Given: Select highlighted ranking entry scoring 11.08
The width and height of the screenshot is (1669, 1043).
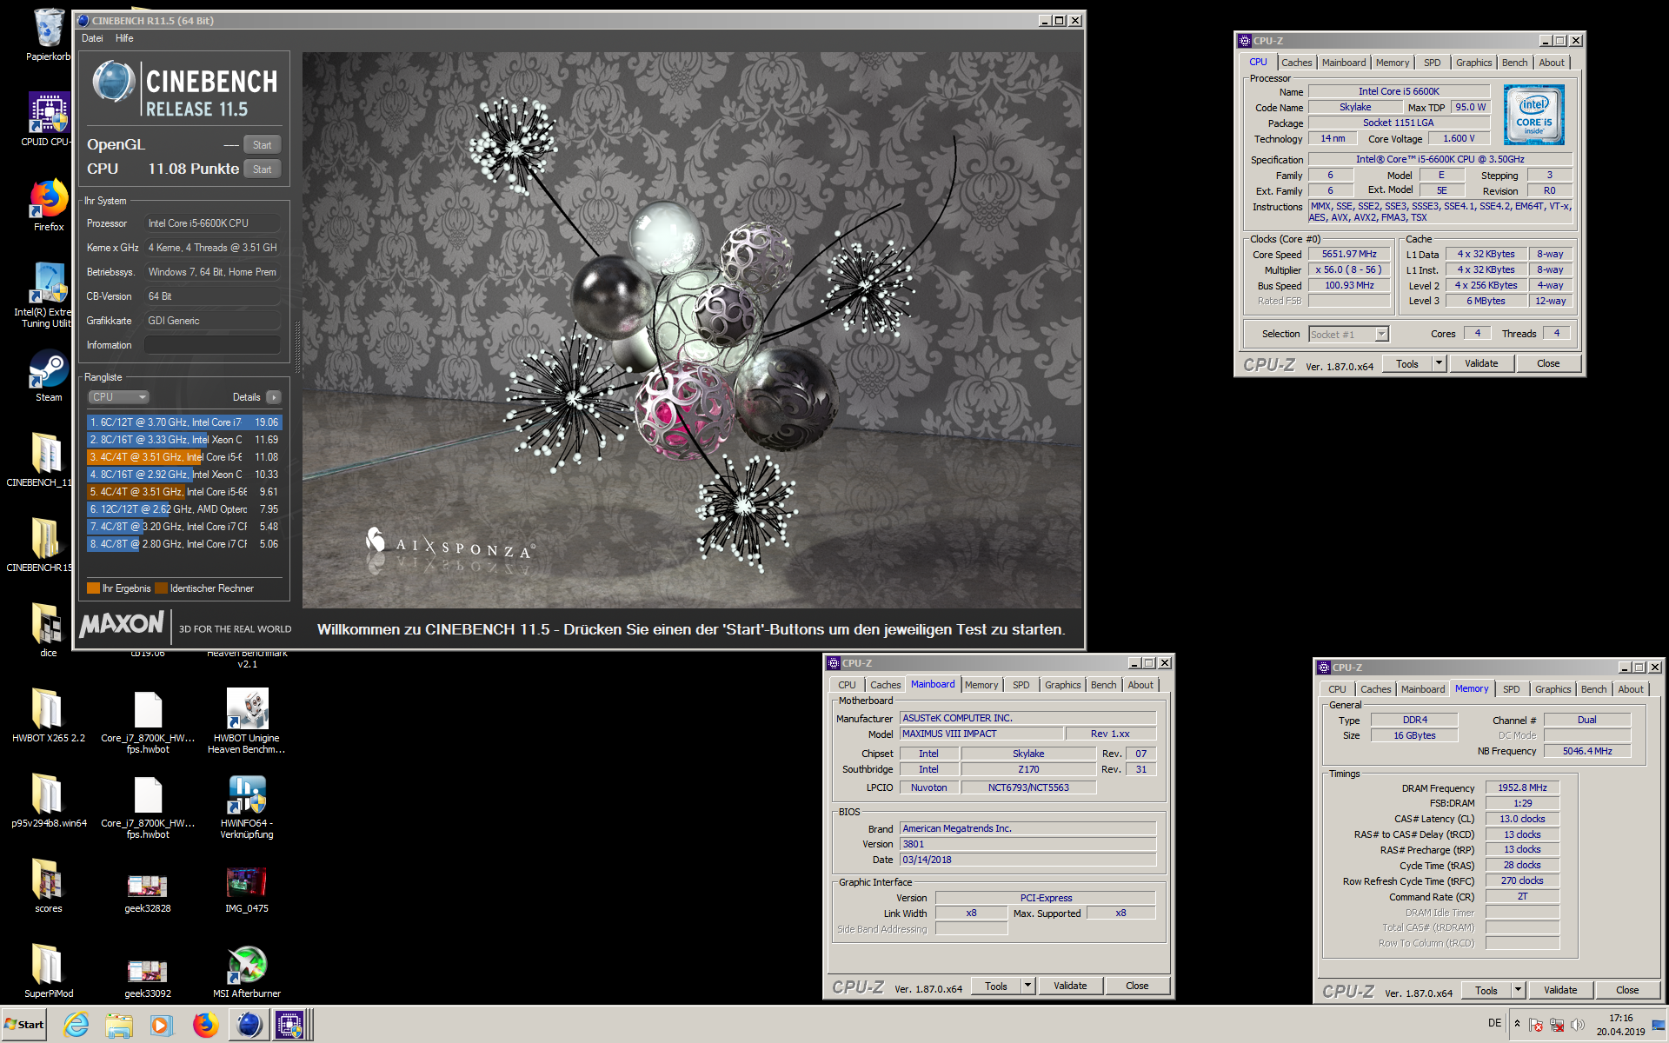Looking at the screenshot, I should point(183,457).
